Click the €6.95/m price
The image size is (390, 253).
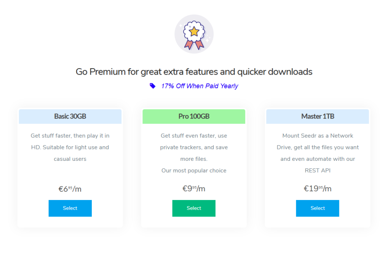[70, 188]
